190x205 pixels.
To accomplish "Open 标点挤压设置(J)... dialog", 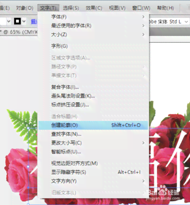I will 93,105.
